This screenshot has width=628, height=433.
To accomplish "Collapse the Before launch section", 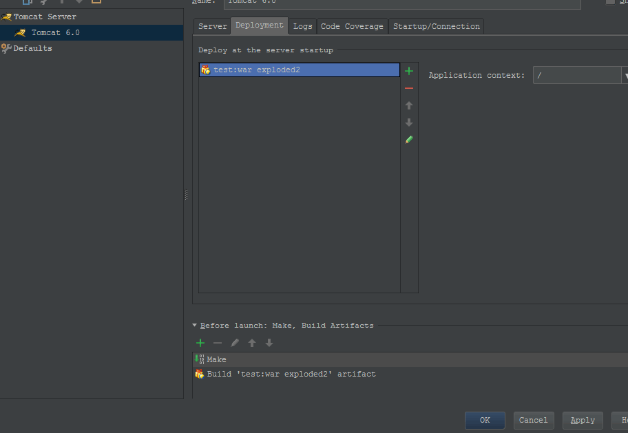I will coord(195,325).
